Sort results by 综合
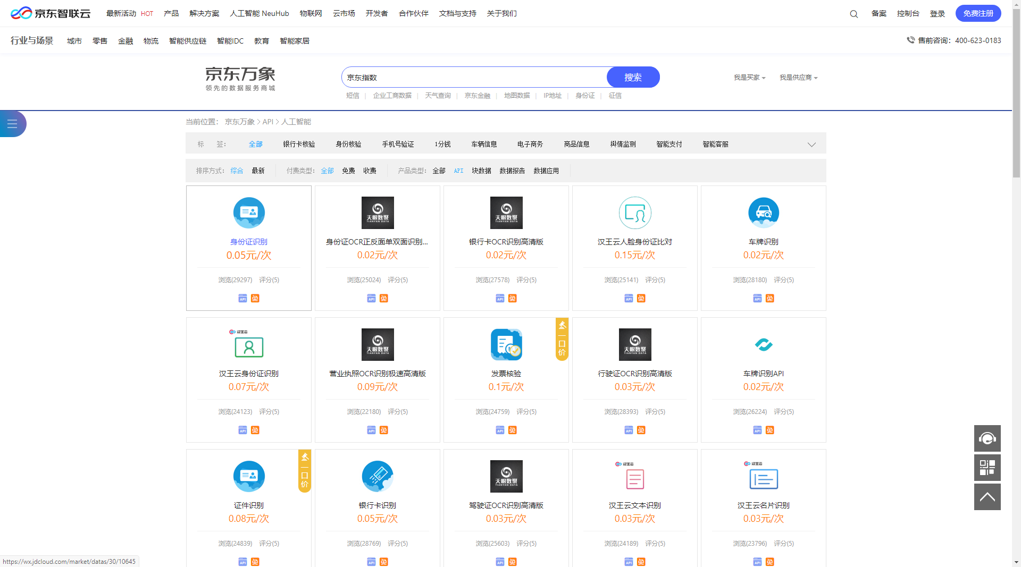 click(237, 171)
